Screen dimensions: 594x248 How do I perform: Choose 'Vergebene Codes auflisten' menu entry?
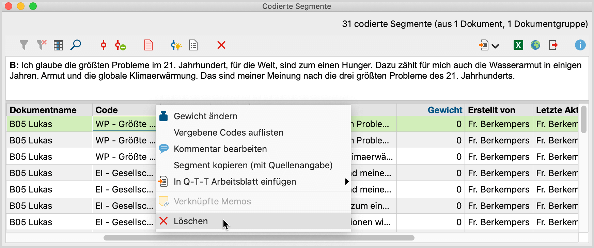253,133
